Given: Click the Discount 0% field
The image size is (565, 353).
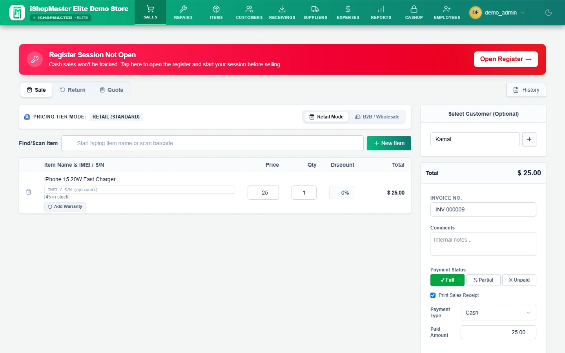Looking at the screenshot, I should (342, 193).
